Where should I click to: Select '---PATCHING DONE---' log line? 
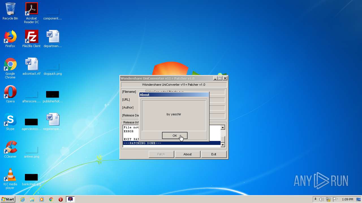[172, 143]
